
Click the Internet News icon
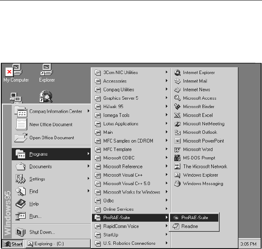177,90
